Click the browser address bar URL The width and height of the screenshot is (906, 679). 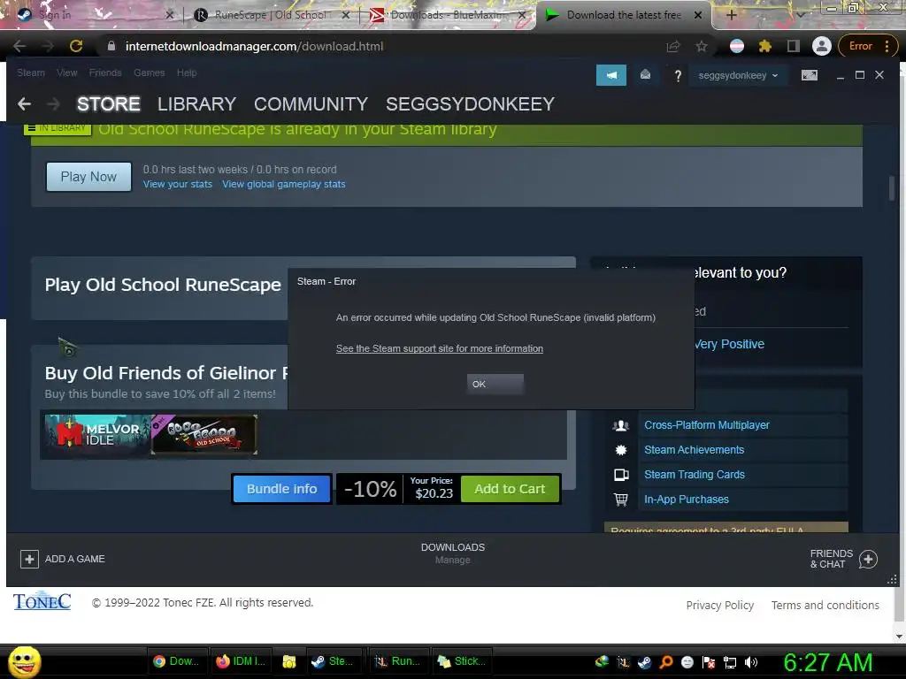click(254, 46)
